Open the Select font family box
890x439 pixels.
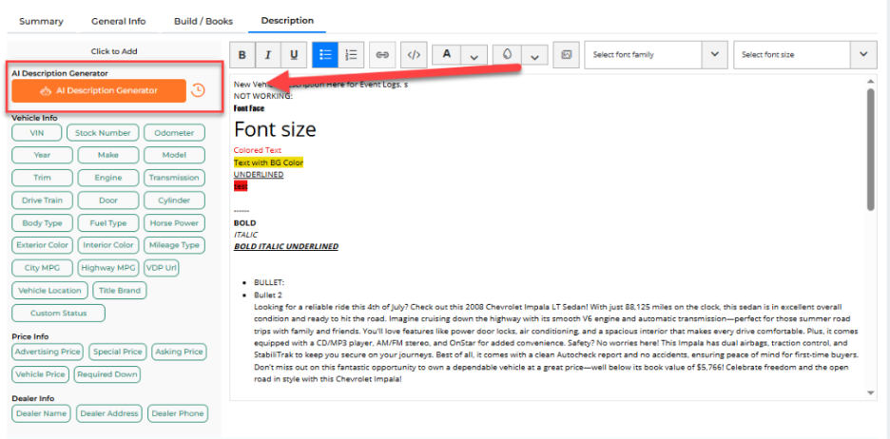tap(643, 55)
